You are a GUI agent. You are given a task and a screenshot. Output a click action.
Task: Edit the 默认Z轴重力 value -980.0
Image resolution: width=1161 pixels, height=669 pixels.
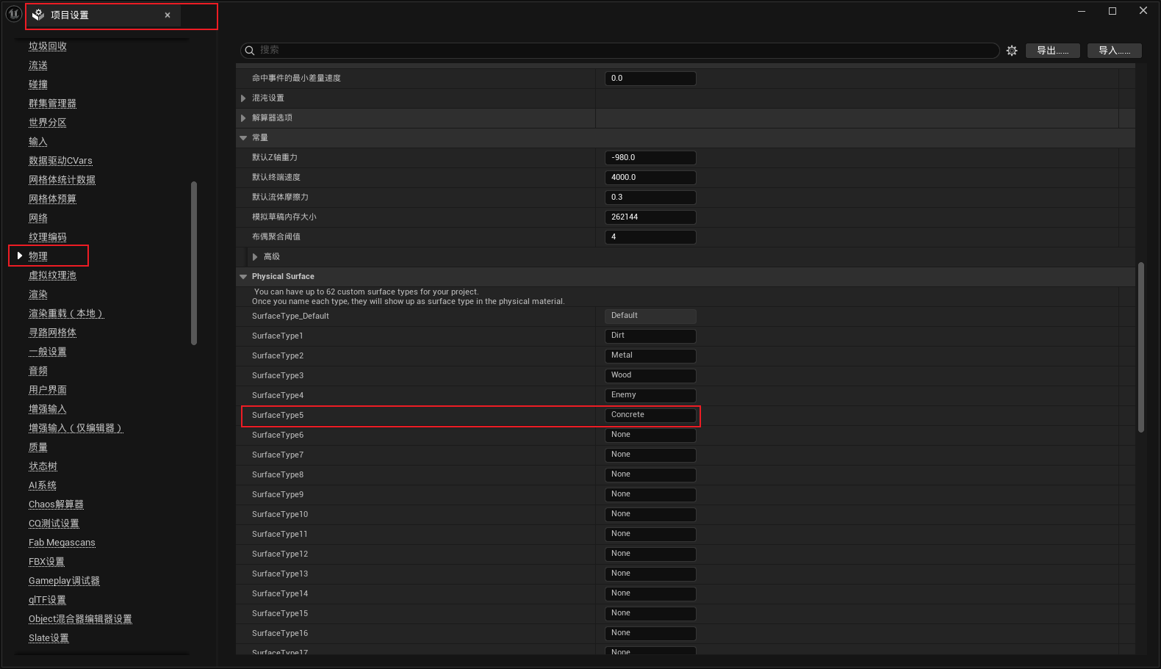pyautogui.click(x=650, y=158)
